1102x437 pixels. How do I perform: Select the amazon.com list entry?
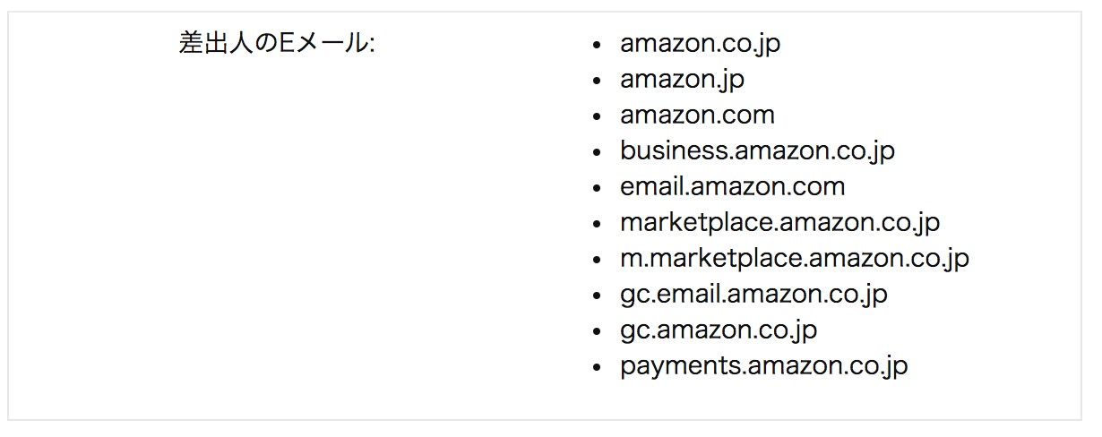pos(697,115)
